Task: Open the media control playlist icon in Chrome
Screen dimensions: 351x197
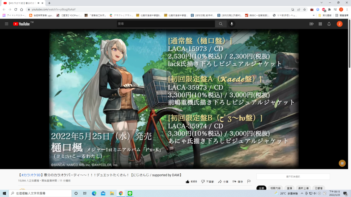Action: click(335, 9)
